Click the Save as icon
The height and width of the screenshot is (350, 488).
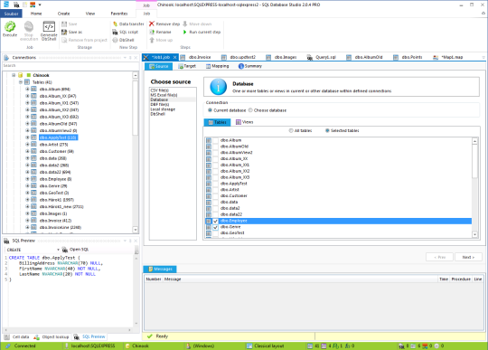click(64, 32)
